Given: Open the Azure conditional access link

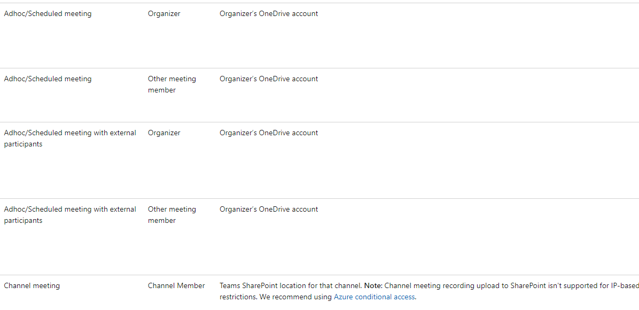Looking at the screenshot, I should [x=374, y=297].
